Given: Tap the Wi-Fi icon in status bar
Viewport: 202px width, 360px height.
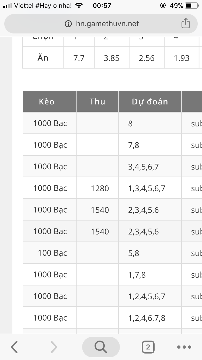Looking at the screenshot, I should click(79, 5).
